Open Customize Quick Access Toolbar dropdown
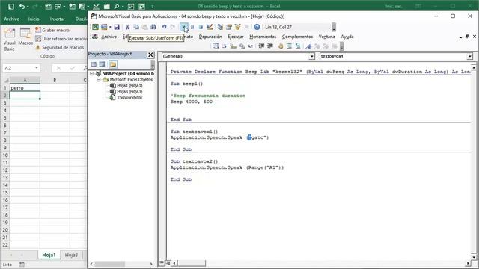This screenshot has width=479, height=269. [x=153, y=7]
